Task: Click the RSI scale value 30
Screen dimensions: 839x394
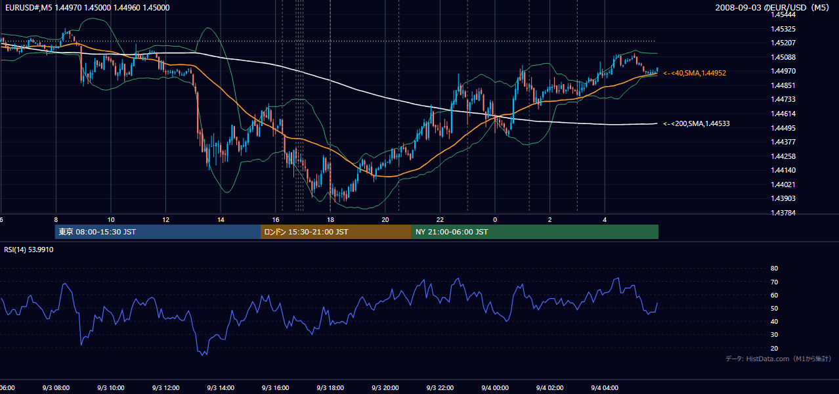Action: (774, 335)
